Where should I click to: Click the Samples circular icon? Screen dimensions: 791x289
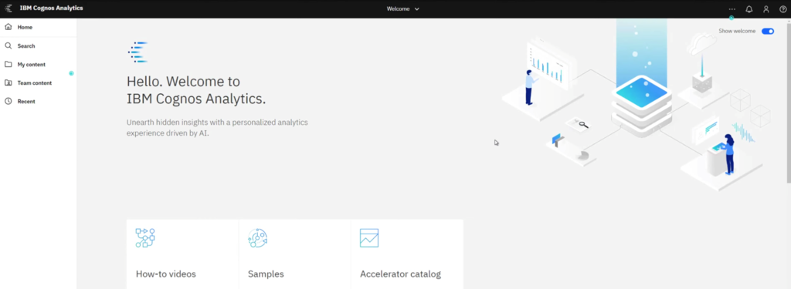click(257, 237)
